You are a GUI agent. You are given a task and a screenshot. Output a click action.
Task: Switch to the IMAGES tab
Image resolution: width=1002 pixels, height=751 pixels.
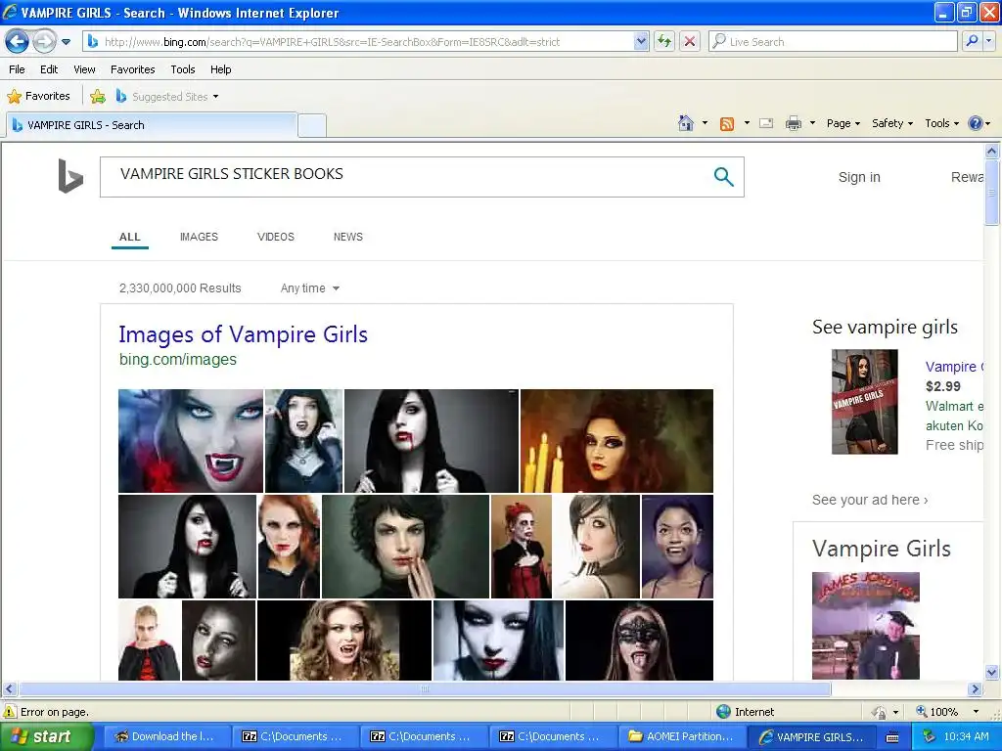click(x=199, y=237)
